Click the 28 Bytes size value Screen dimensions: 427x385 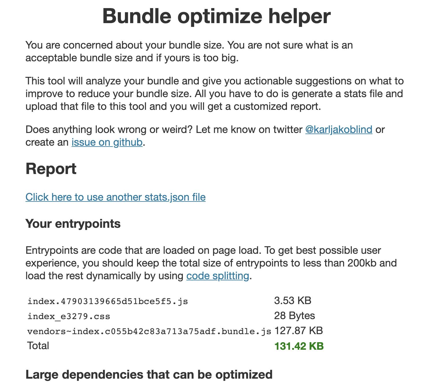point(294,316)
